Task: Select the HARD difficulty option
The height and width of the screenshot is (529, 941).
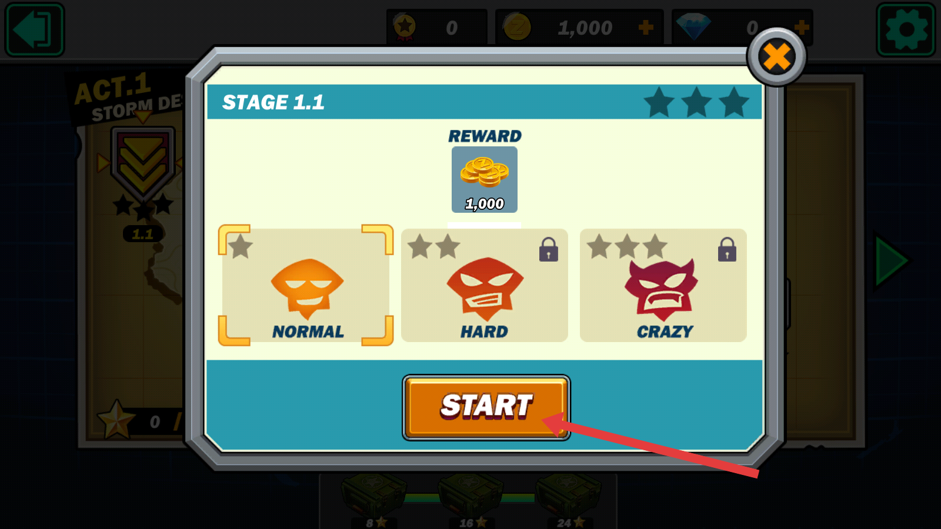Action: coord(485,285)
